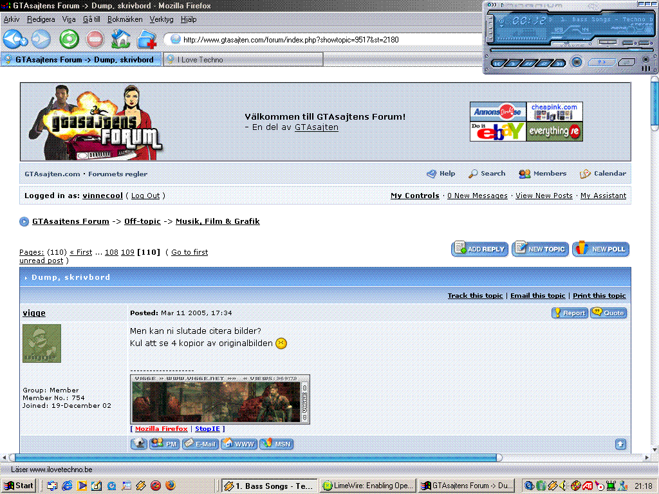Open the Start menu
Screen dimensions: 659x494
tap(19, 486)
